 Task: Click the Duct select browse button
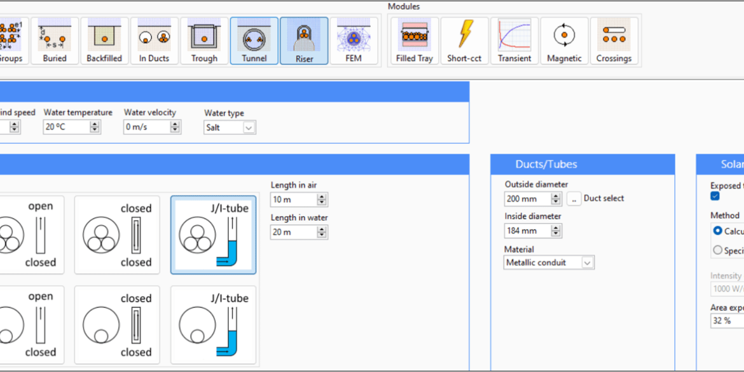[x=574, y=198]
